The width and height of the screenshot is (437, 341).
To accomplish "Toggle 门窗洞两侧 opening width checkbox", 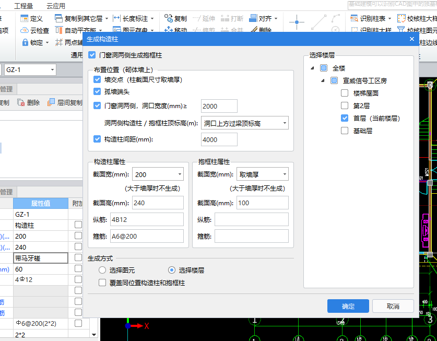I will coord(97,105).
